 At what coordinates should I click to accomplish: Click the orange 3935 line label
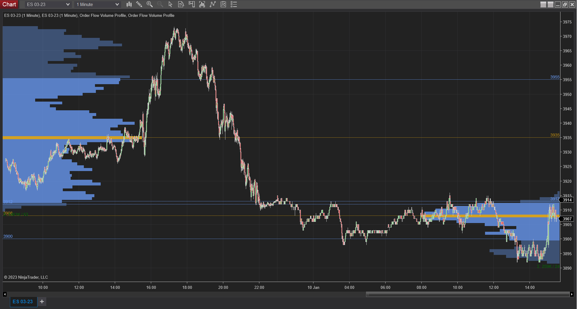tap(555, 135)
